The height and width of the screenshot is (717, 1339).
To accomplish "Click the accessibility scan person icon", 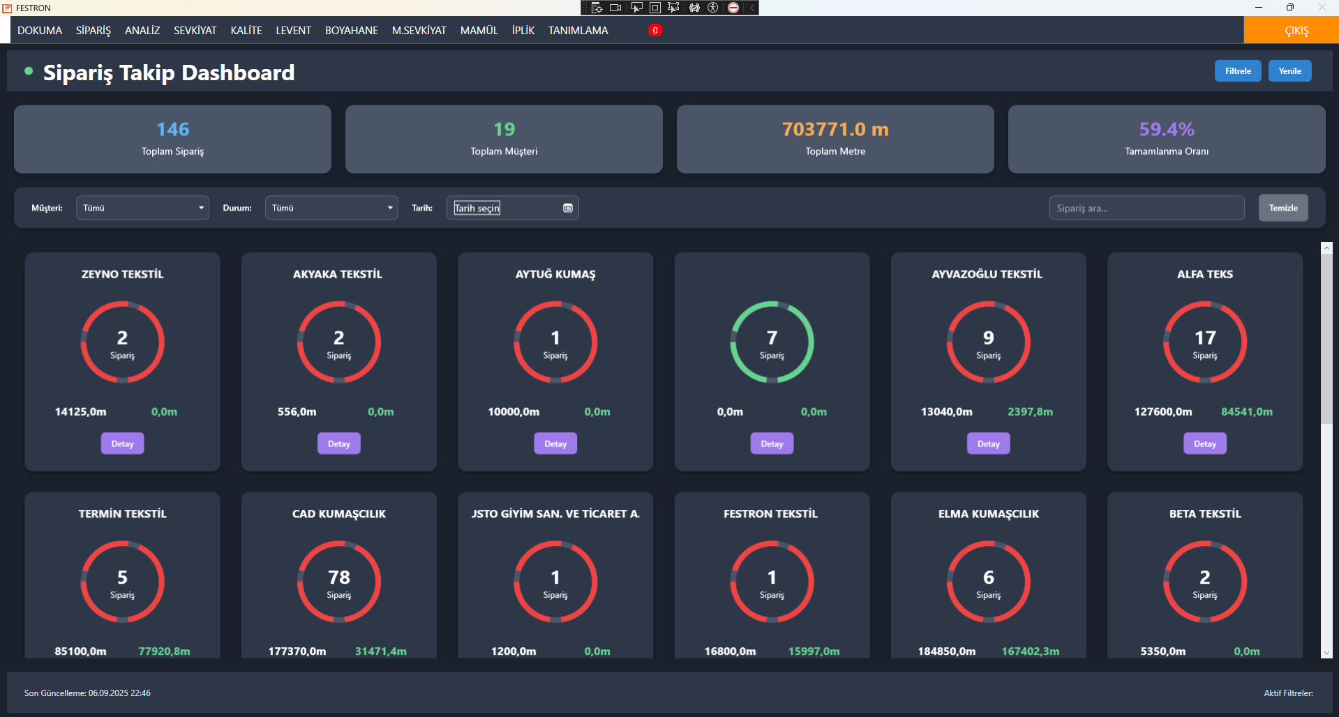I will tap(713, 8).
